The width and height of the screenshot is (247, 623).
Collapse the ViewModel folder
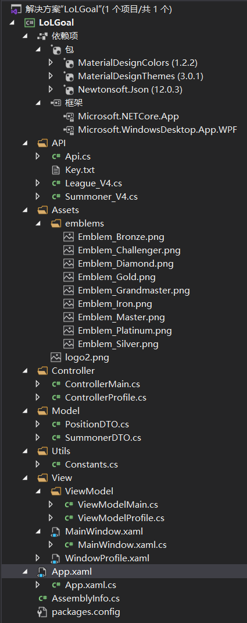tap(38, 491)
